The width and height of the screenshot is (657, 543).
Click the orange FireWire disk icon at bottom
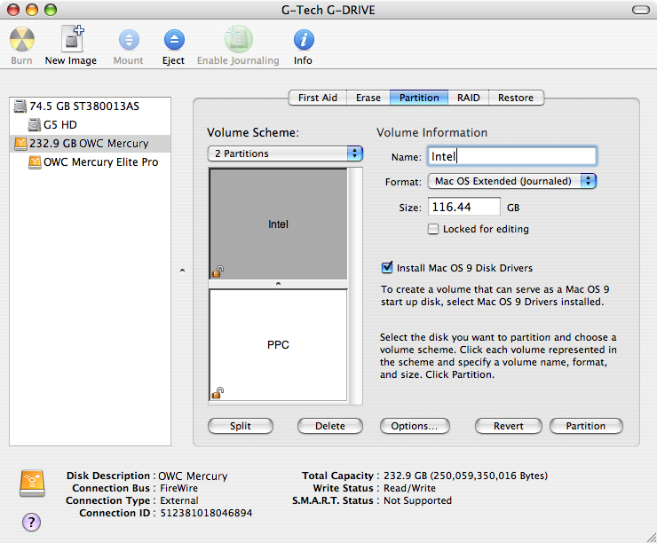pyautogui.click(x=32, y=484)
